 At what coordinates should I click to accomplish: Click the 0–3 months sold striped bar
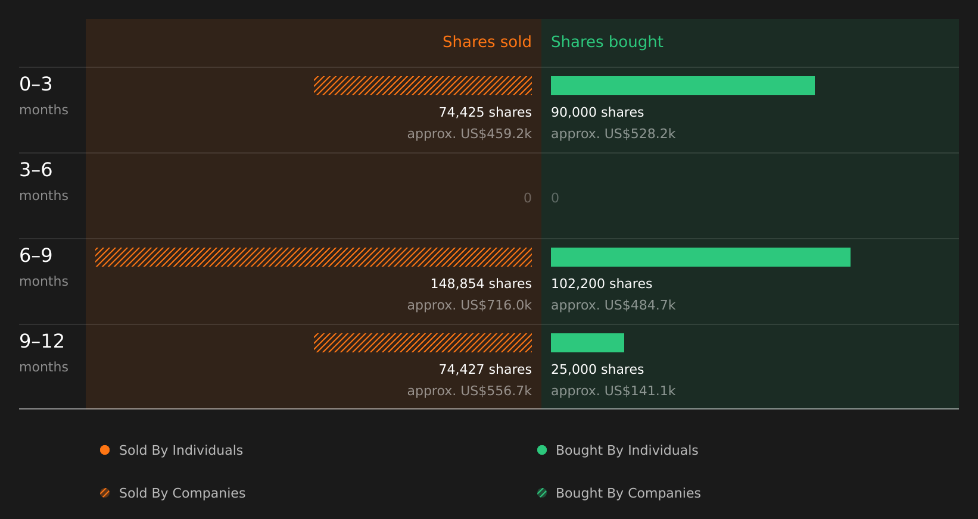coord(423,86)
